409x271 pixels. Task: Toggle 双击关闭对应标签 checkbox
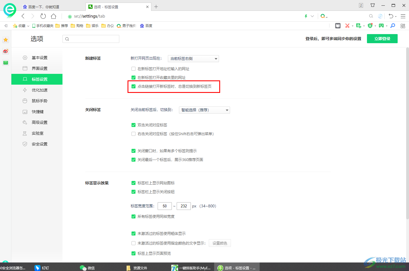(x=133, y=125)
